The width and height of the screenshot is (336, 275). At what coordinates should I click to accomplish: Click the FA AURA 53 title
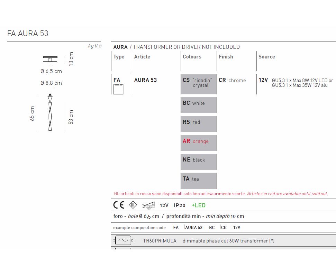(28, 34)
